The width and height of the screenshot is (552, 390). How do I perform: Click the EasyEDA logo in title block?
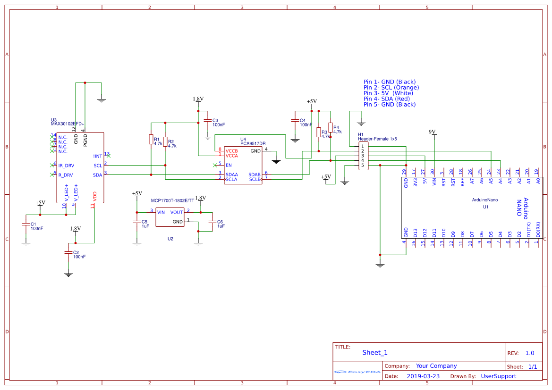click(x=357, y=372)
